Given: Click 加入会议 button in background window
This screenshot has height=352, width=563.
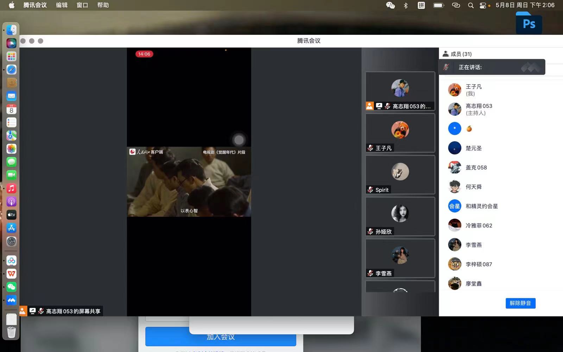Looking at the screenshot, I should point(221,337).
